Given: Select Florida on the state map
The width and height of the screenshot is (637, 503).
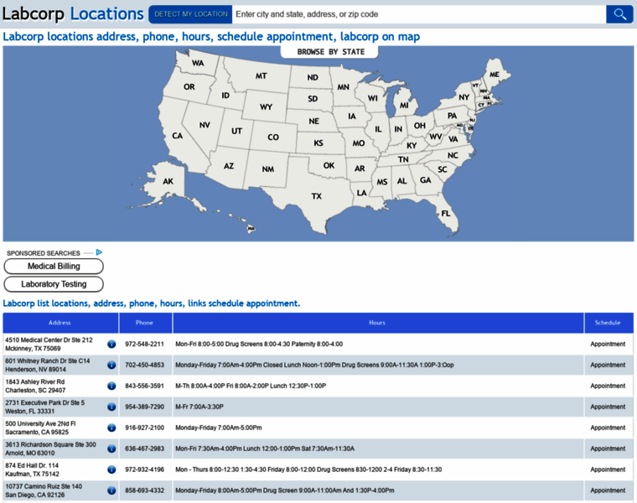Looking at the screenshot, I should 446,213.
